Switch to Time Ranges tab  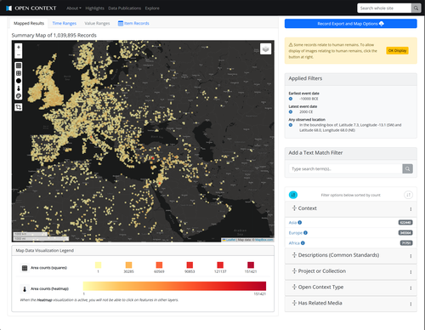pos(65,23)
